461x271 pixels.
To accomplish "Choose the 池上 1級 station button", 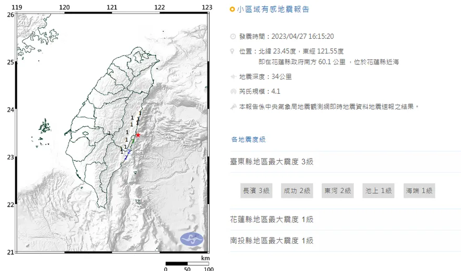I will tap(378, 191).
